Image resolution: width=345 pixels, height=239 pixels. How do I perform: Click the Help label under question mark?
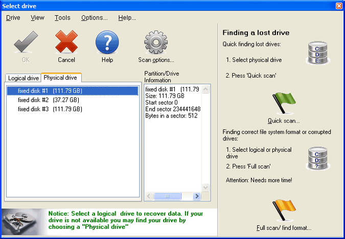click(x=107, y=60)
